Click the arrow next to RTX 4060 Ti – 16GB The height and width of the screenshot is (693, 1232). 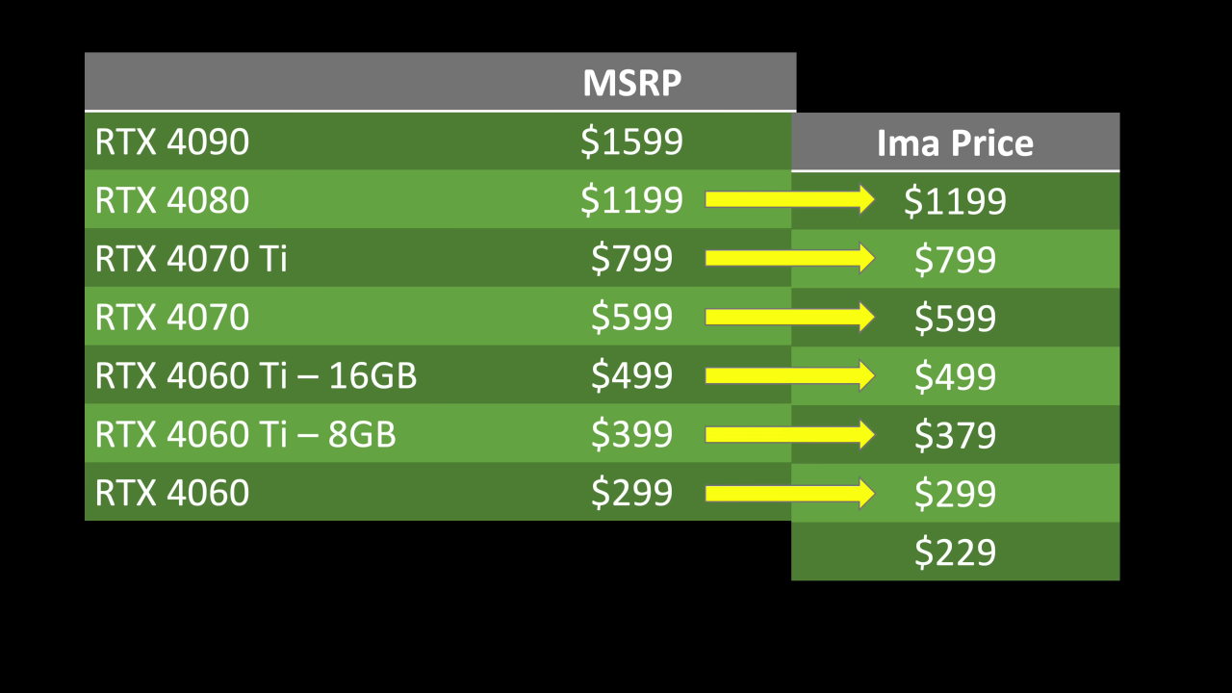789,375
